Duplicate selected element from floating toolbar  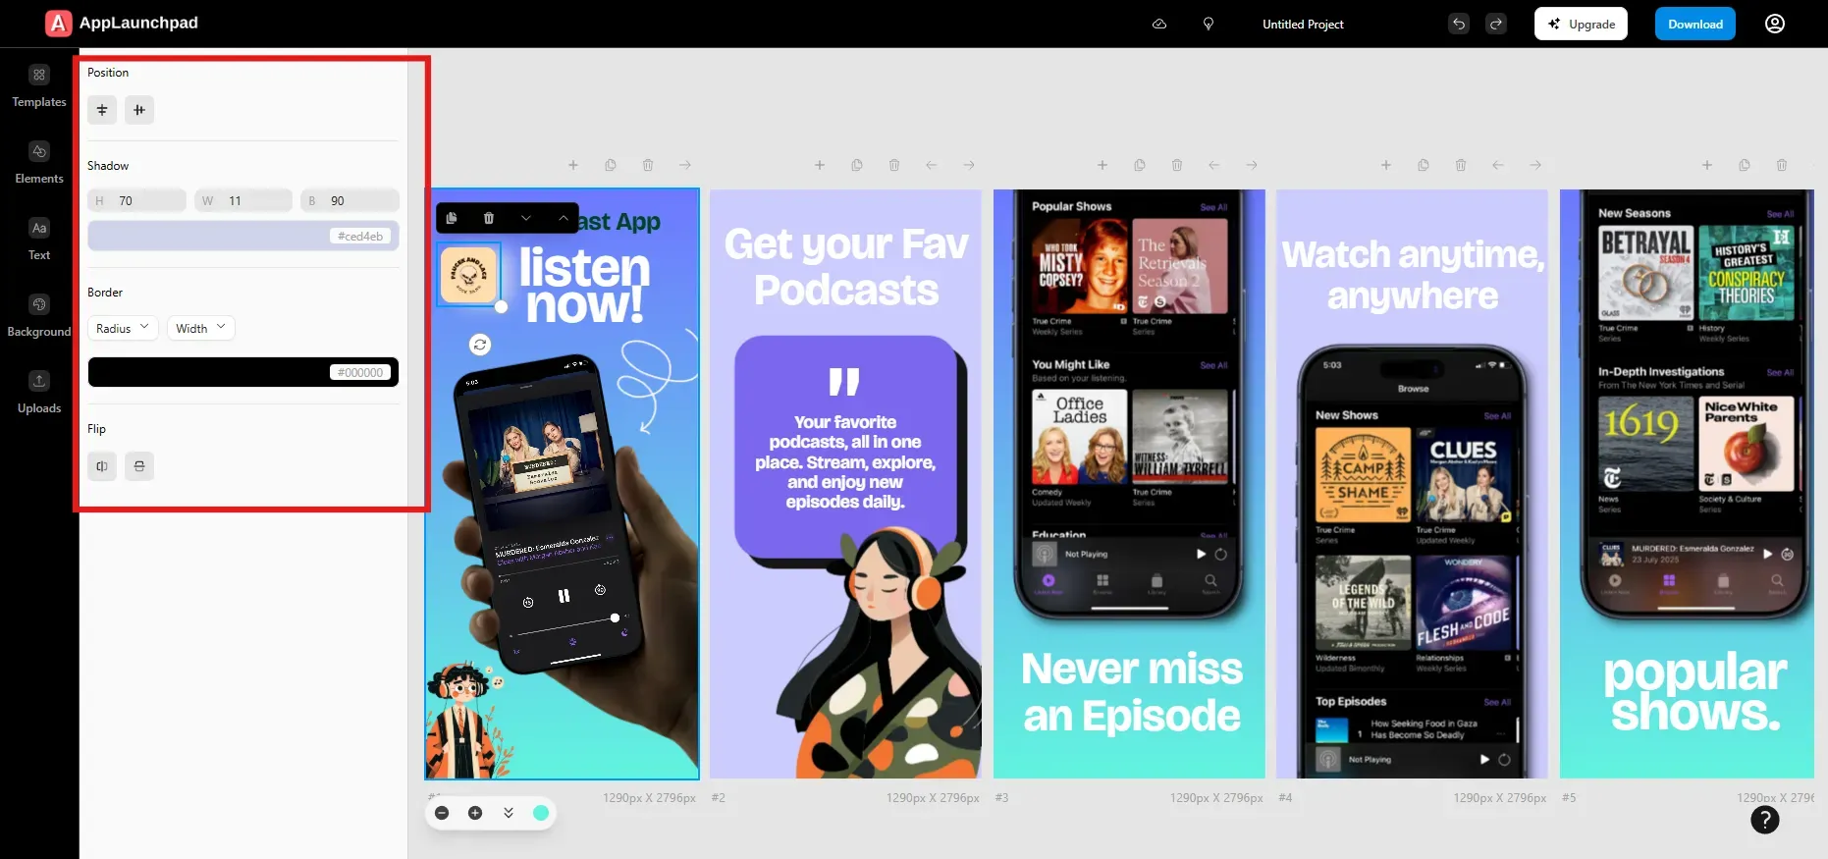(x=452, y=218)
